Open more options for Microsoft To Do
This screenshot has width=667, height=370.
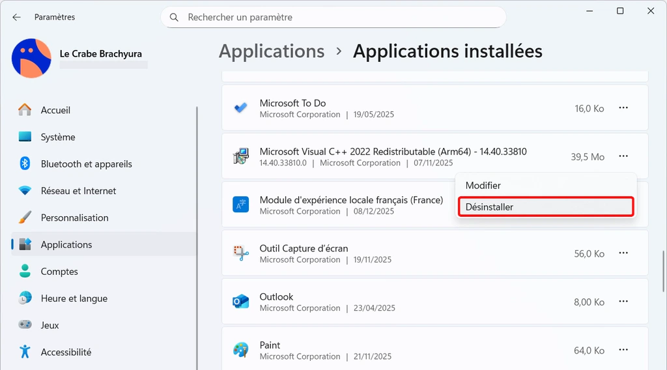coord(623,108)
